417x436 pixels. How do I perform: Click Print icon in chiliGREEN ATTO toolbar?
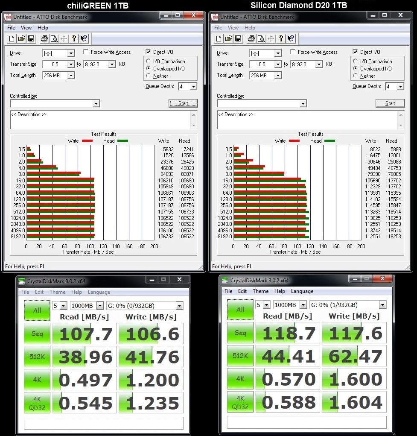coord(44,39)
